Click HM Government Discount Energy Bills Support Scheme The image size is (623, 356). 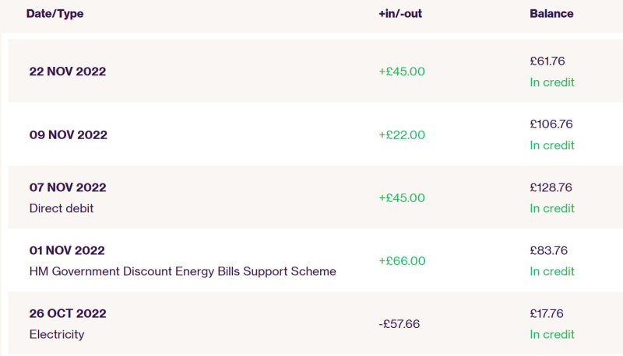point(183,271)
